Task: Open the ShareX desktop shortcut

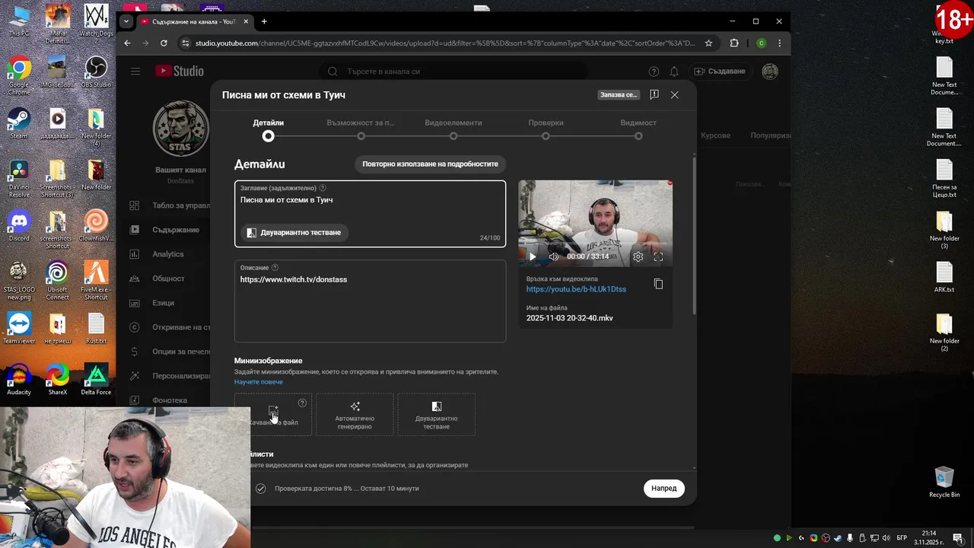Action: [57, 380]
